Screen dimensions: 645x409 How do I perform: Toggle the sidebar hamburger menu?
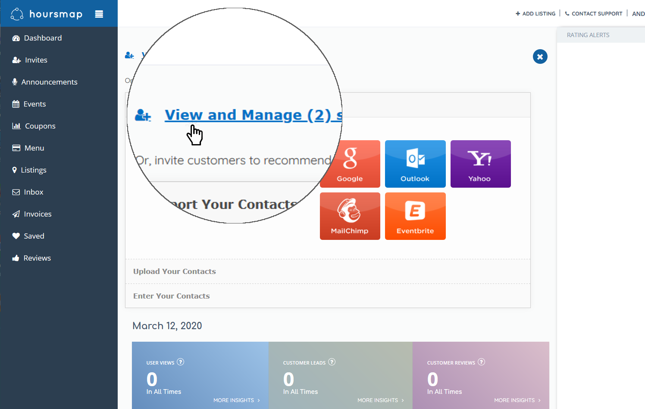coord(99,14)
